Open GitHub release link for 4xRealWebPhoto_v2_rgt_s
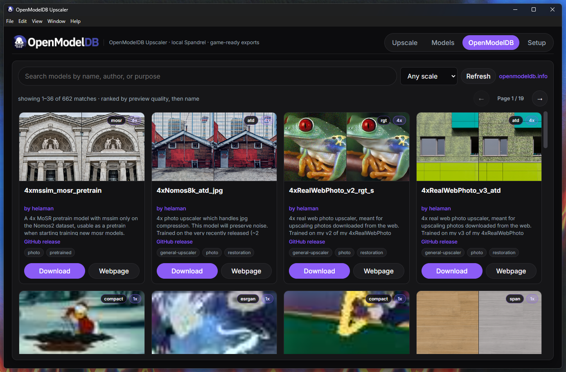This screenshot has width=566, height=372. [x=307, y=242]
